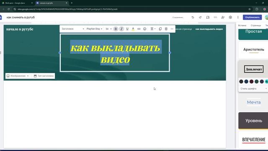This screenshot has height=151, width=268.
Task: Open browser extensions menu
Action: coord(257,9)
